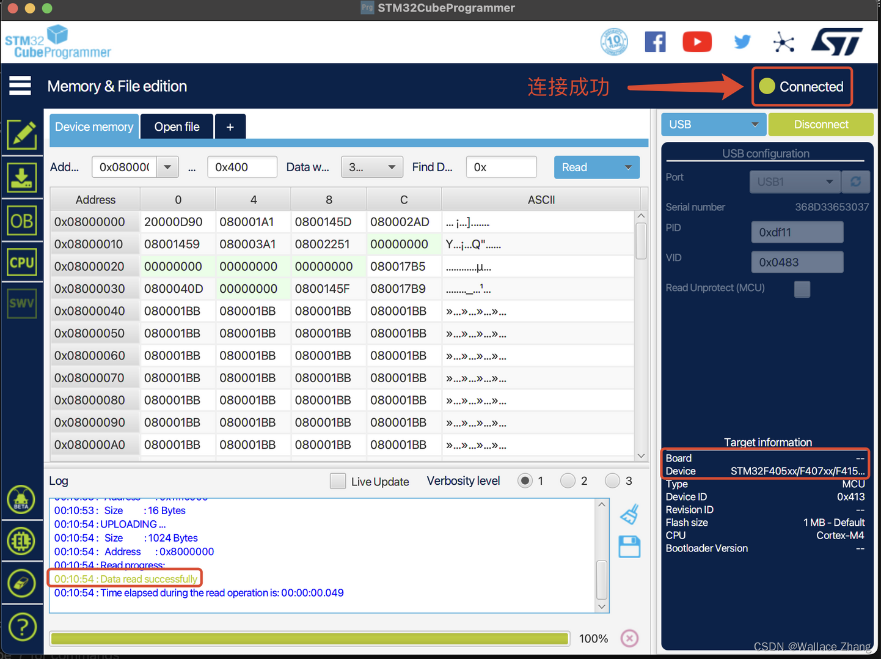Open the help question mark icon
The image size is (881, 659).
pyautogui.click(x=23, y=627)
